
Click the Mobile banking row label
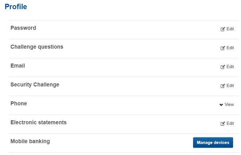pyautogui.click(x=30, y=141)
